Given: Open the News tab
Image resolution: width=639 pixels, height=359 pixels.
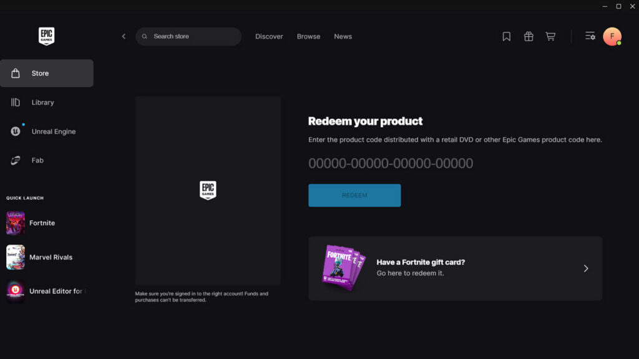Looking at the screenshot, I should coord(343,36).
